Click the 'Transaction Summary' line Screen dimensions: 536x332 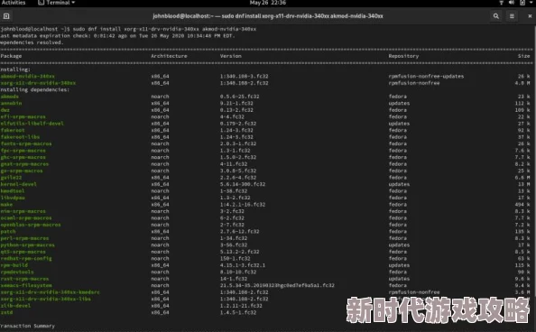click(27, 326)
